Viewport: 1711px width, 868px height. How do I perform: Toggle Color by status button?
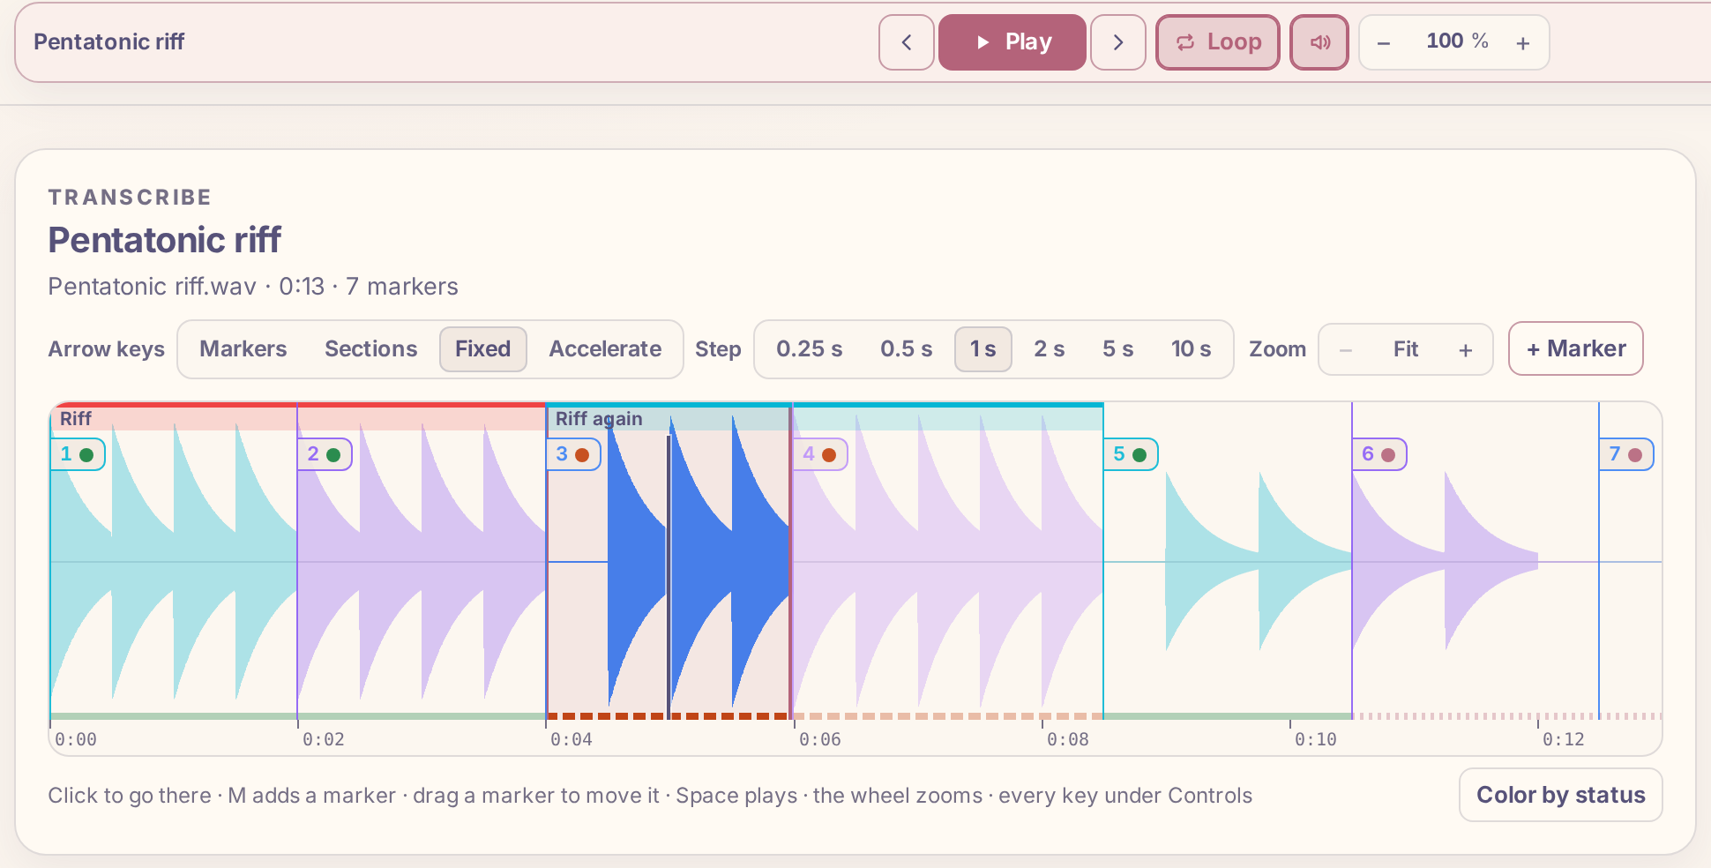(1560, 795)
